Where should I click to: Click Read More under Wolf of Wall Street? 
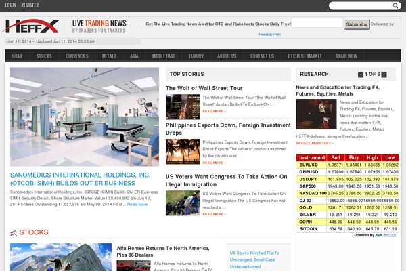click(x=214, y=111)
